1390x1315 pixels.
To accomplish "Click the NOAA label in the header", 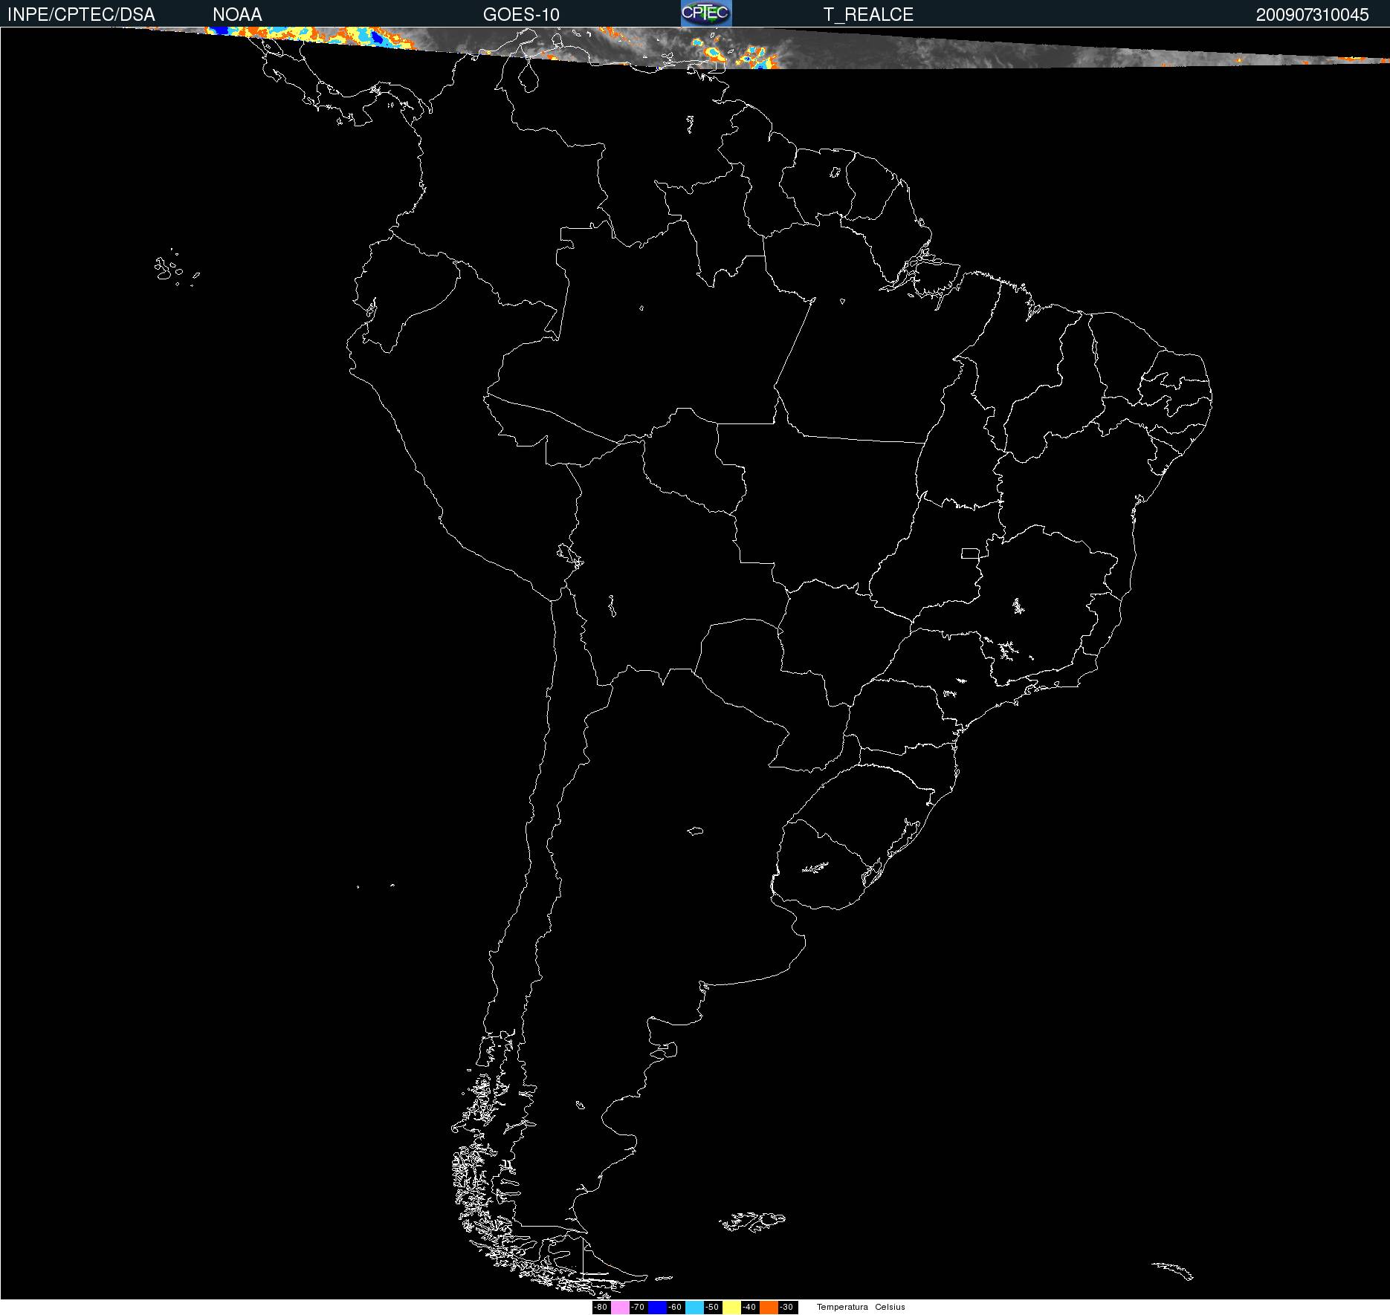I will tap(237, 15).
